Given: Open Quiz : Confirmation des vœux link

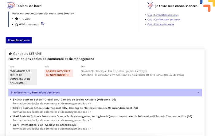Looking at the screenshot, I should coord(164,20).
